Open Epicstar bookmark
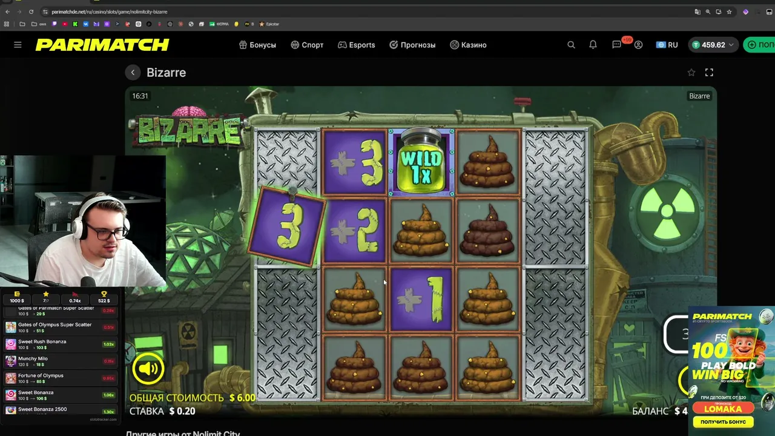Viewport: 775px width, 436px height. pos(269,24)
